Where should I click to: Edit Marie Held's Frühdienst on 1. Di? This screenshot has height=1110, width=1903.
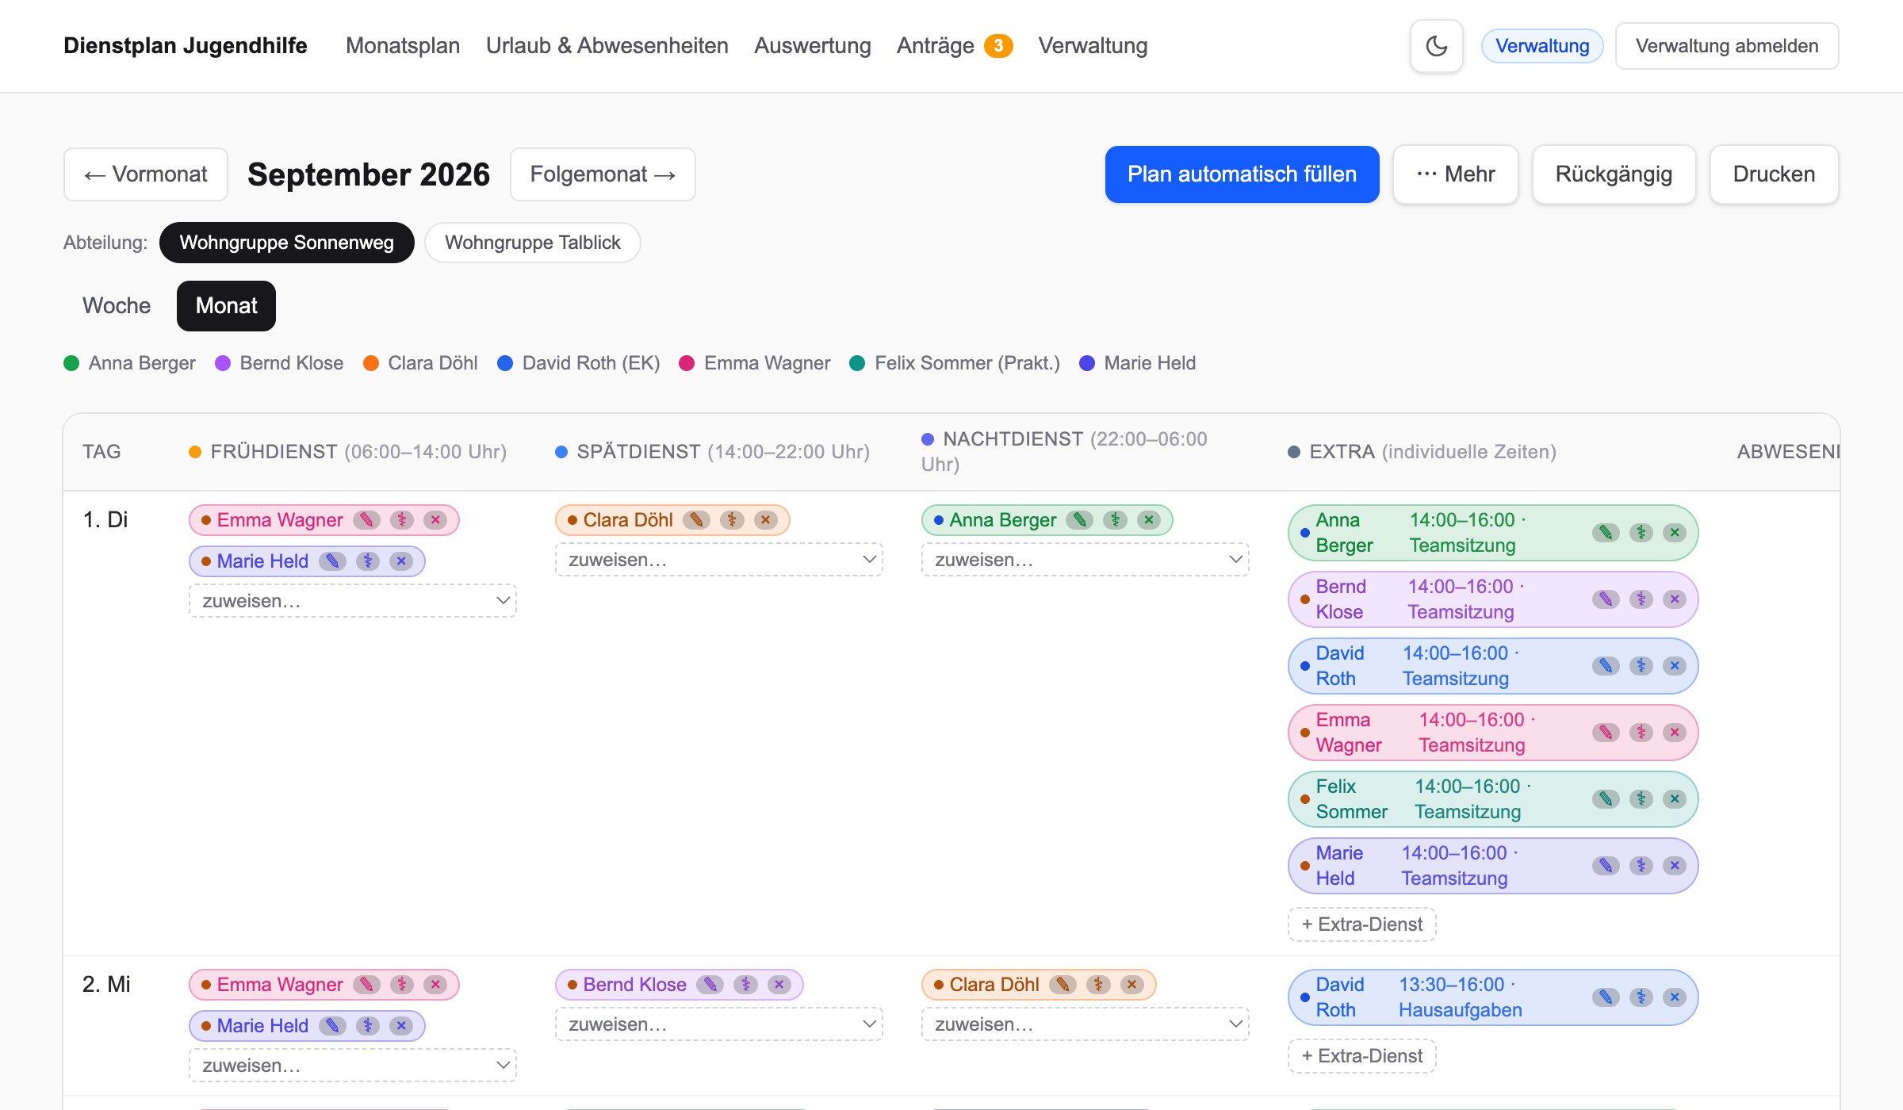pyautogui.click(x=332, y=561)
